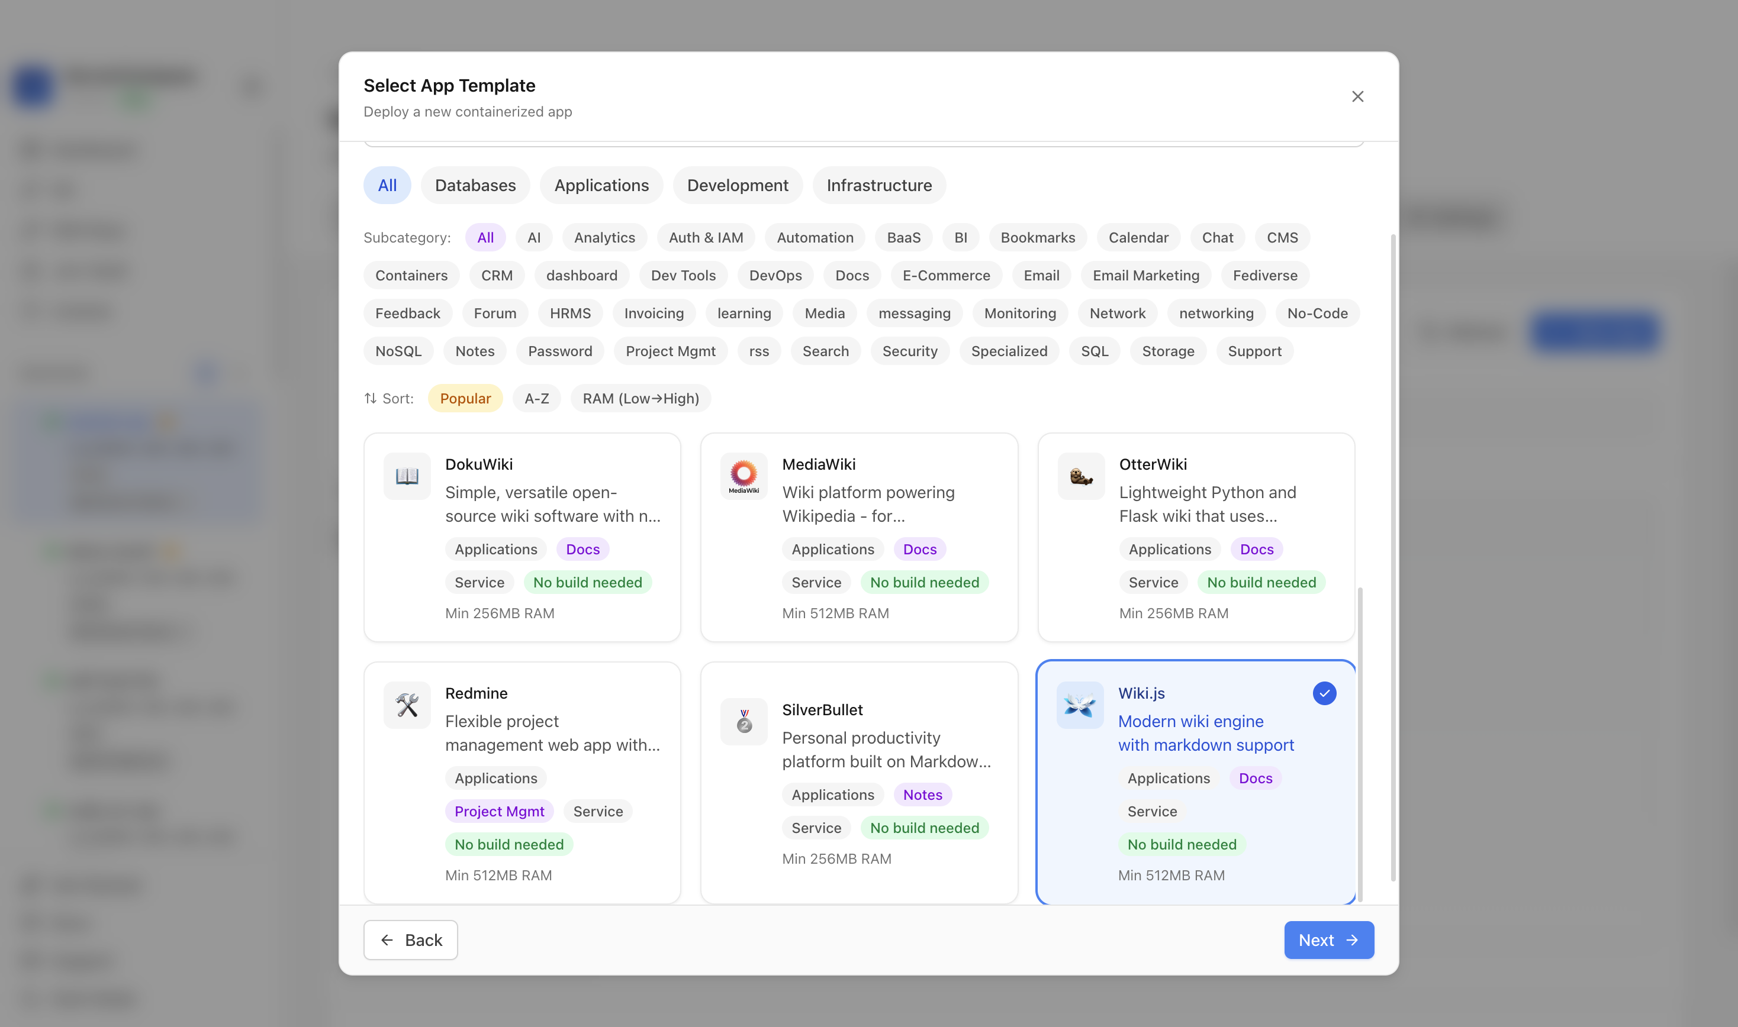This screenshot has width=1738, height=1027.
Task: Filter by Email Marketing subcategory
Action: click(x=1145, y=276)
